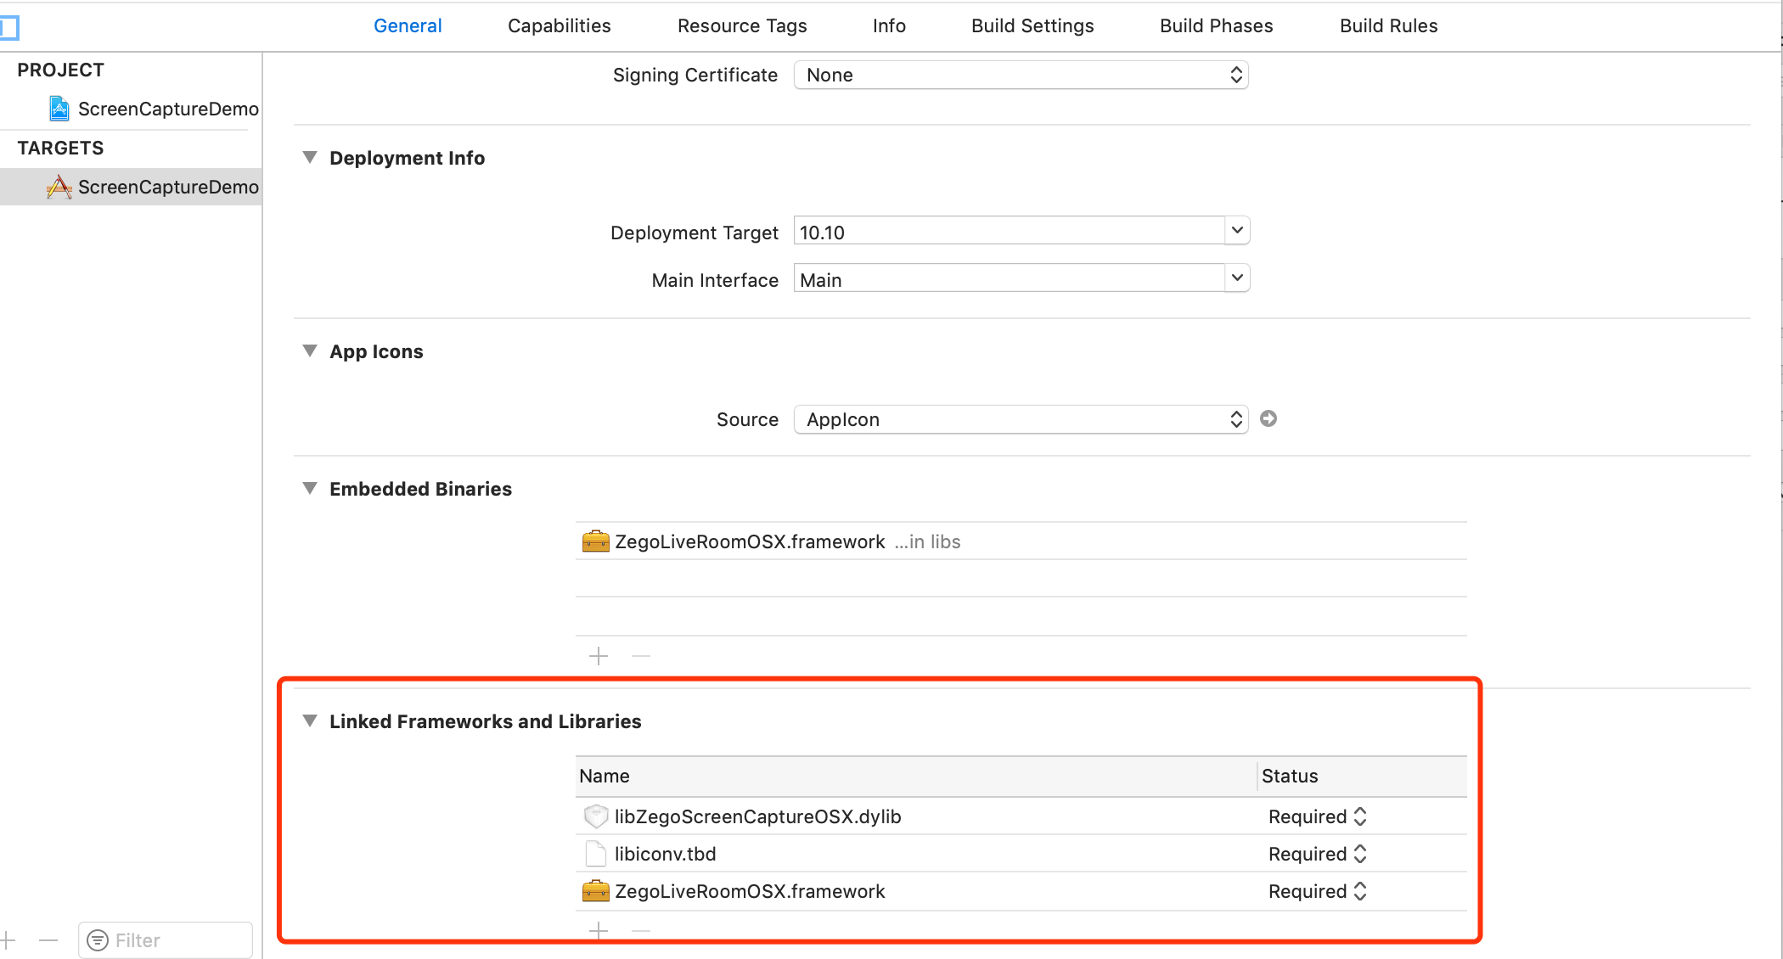The width and height of the screenshot is (1783, 959).
Task: Open the Main Interface dropdown arrow
Action: point(1237,278)
